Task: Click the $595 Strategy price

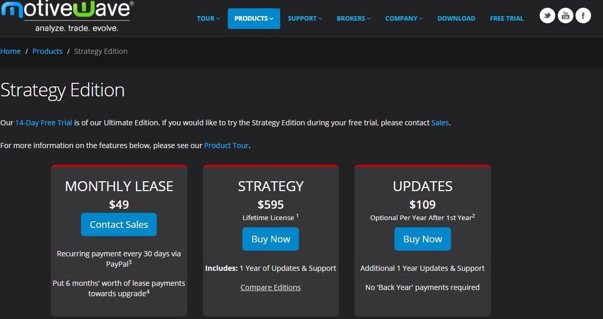Action: coord(271,204)
